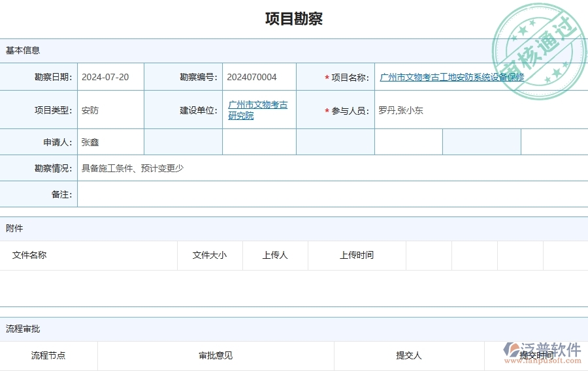The image size is (588, 371).
Task: Click the 审批意见 column header
Action: pyautogui.click(x=216, y=355)
